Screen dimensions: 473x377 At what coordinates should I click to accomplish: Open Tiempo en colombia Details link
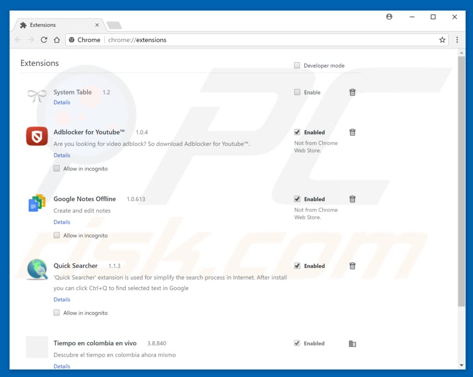click(x=62, y=366)
